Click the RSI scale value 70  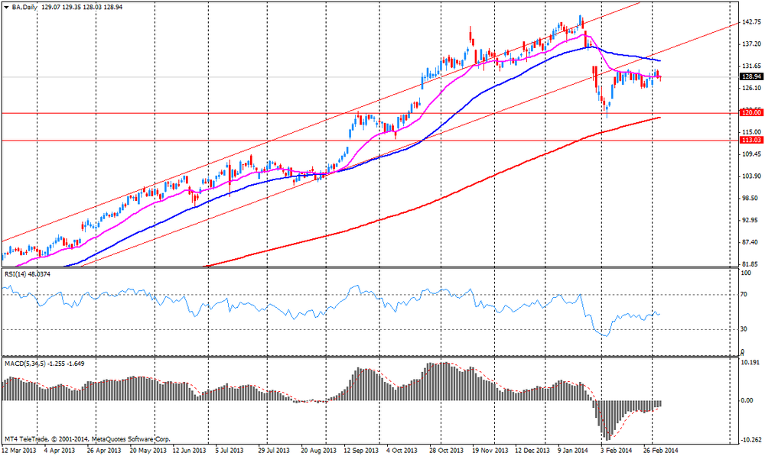point(744,294)
